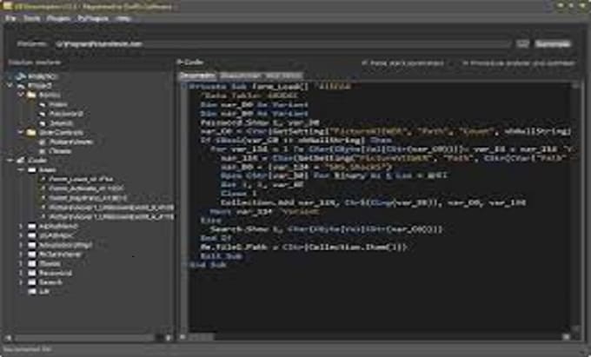Click the module icon beside PictureViewer under Code
Viewport: 591px width, 357px height.
(x=32, y=255)
